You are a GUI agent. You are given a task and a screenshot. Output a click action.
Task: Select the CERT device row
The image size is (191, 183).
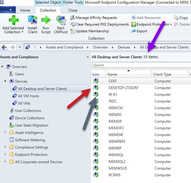coord(141,81)
